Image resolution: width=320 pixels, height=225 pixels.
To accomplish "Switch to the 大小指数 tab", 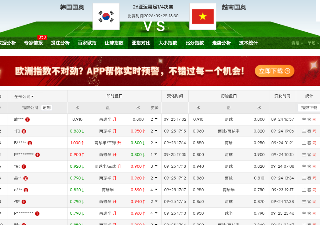I will pos(168,43).
